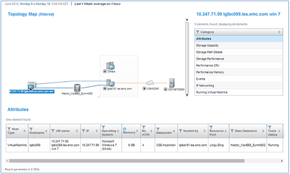The width and height of the screenshot is (290, 174).
Task: Click the 10.247.71.99 IP cell
Action: [90, 145]
